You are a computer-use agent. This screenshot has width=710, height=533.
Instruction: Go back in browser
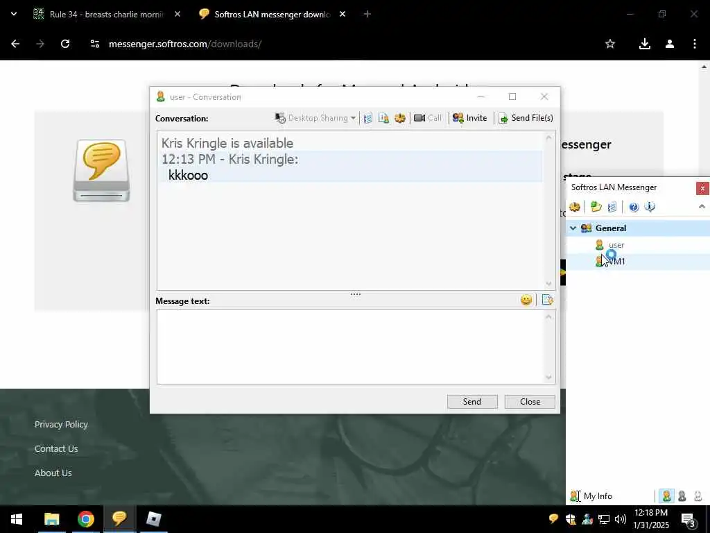tap(15, 44)
